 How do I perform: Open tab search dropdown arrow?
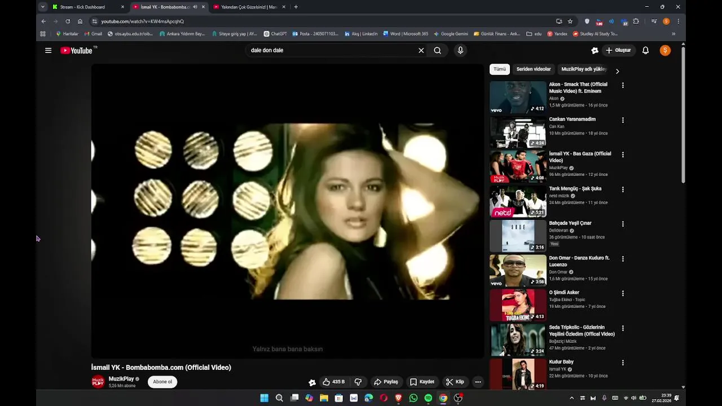coord(43,7)
